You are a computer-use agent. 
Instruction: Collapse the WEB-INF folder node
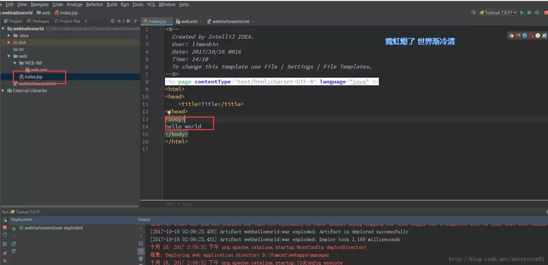[15, 63]
